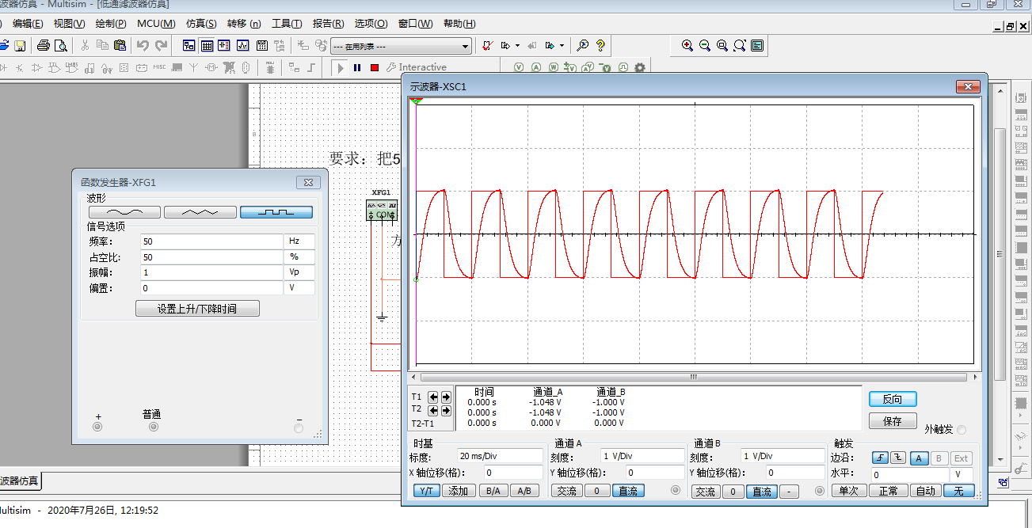The image size is (1032, 528).
Task: Select the triangle waveform button
Action: pos(200,212)
